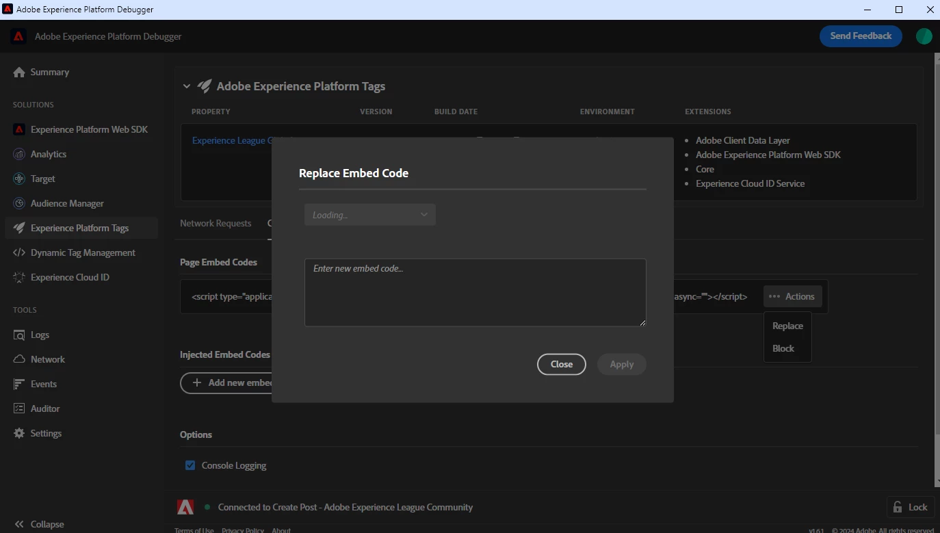Viewport: 940px width, 533px height.
Task: Switch to the Network Requests tab
Action: click(x=216, y=223)
